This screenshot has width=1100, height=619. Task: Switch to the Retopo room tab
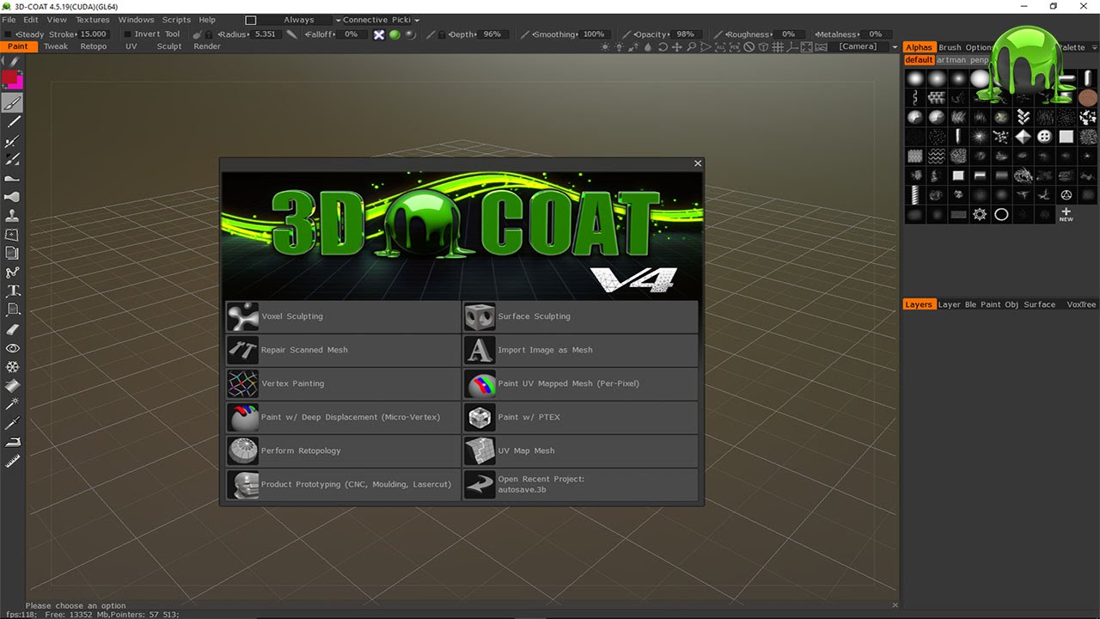[x=94, y=46]
